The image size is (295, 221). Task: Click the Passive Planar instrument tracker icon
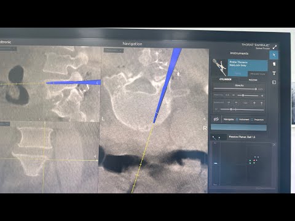coord(218,137)
